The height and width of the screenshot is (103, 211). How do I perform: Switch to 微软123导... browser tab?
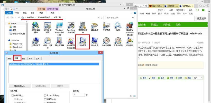click(156, 6)
